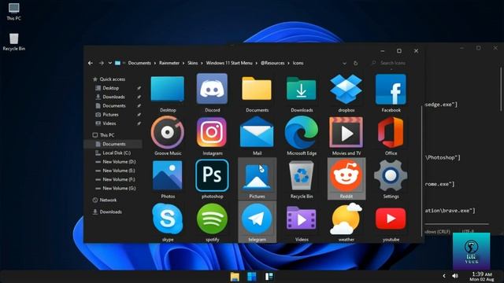Screen dimensions: 504x283
Task: Select the telegram icon file
Action: (x=257, y=222)
